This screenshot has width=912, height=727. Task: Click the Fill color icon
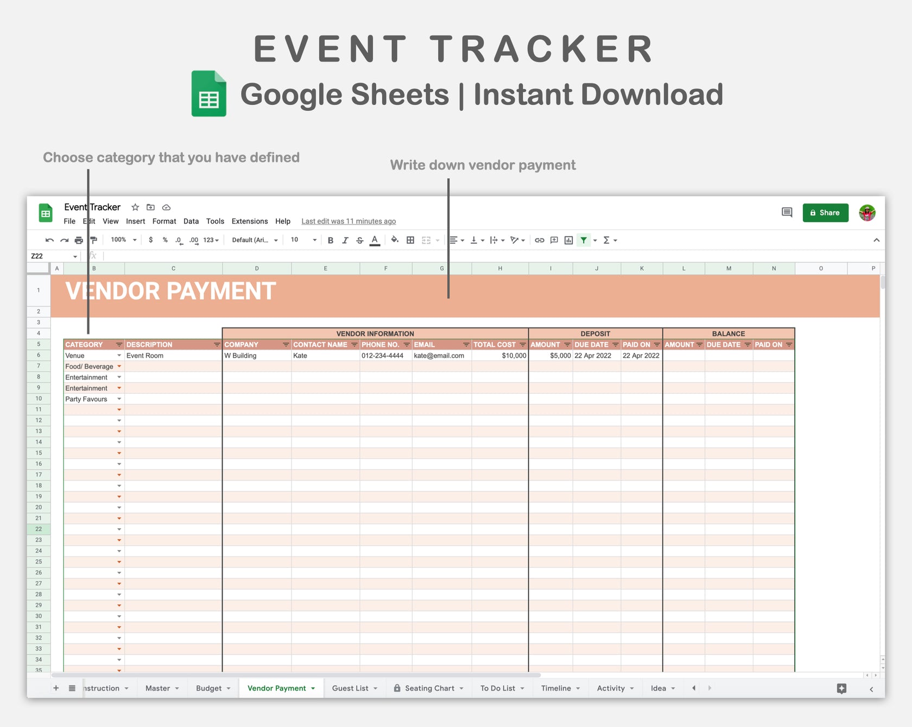pos(394,239)
